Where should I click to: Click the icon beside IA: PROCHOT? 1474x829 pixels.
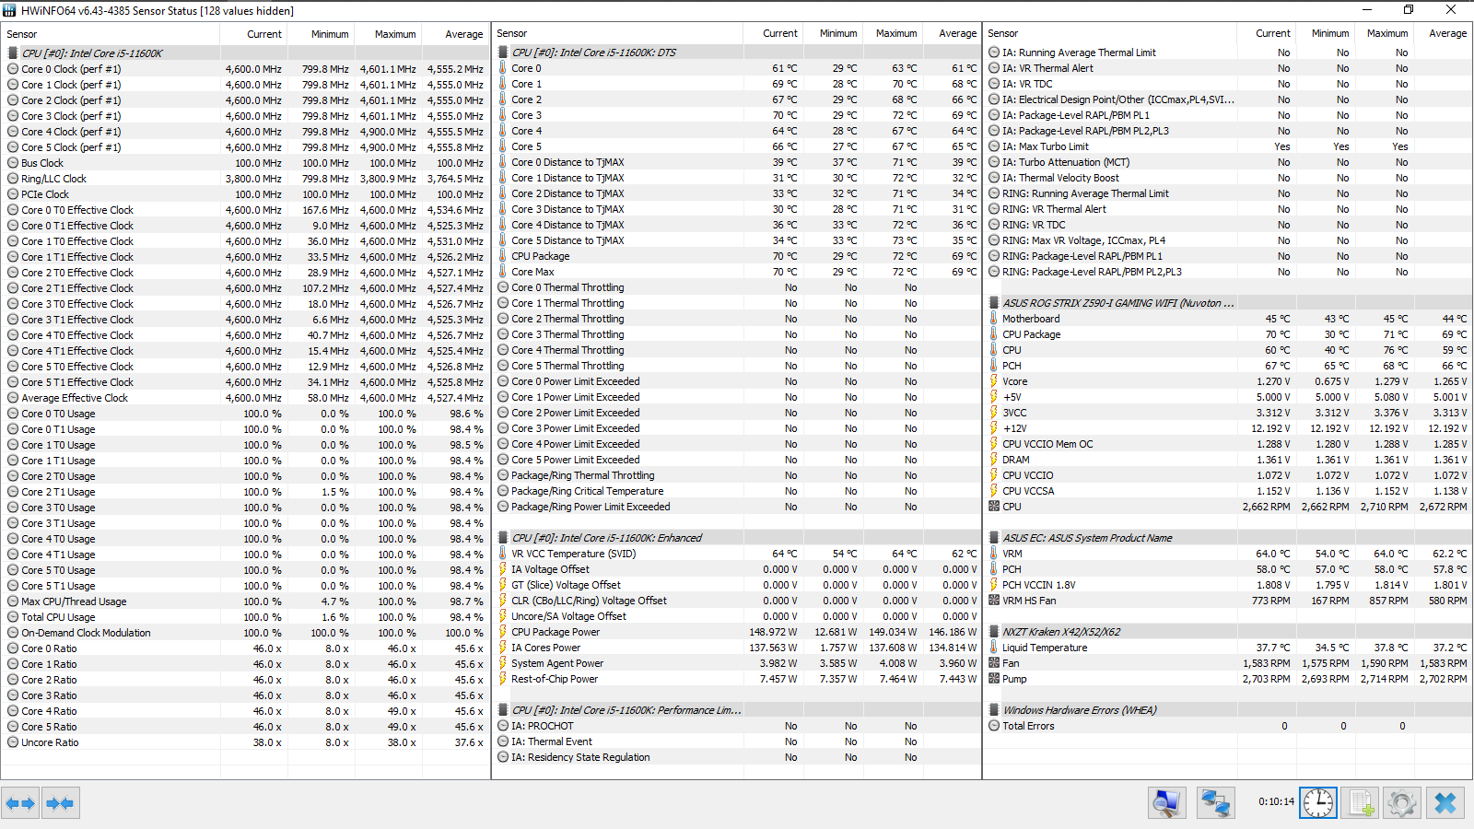point(503,726)
